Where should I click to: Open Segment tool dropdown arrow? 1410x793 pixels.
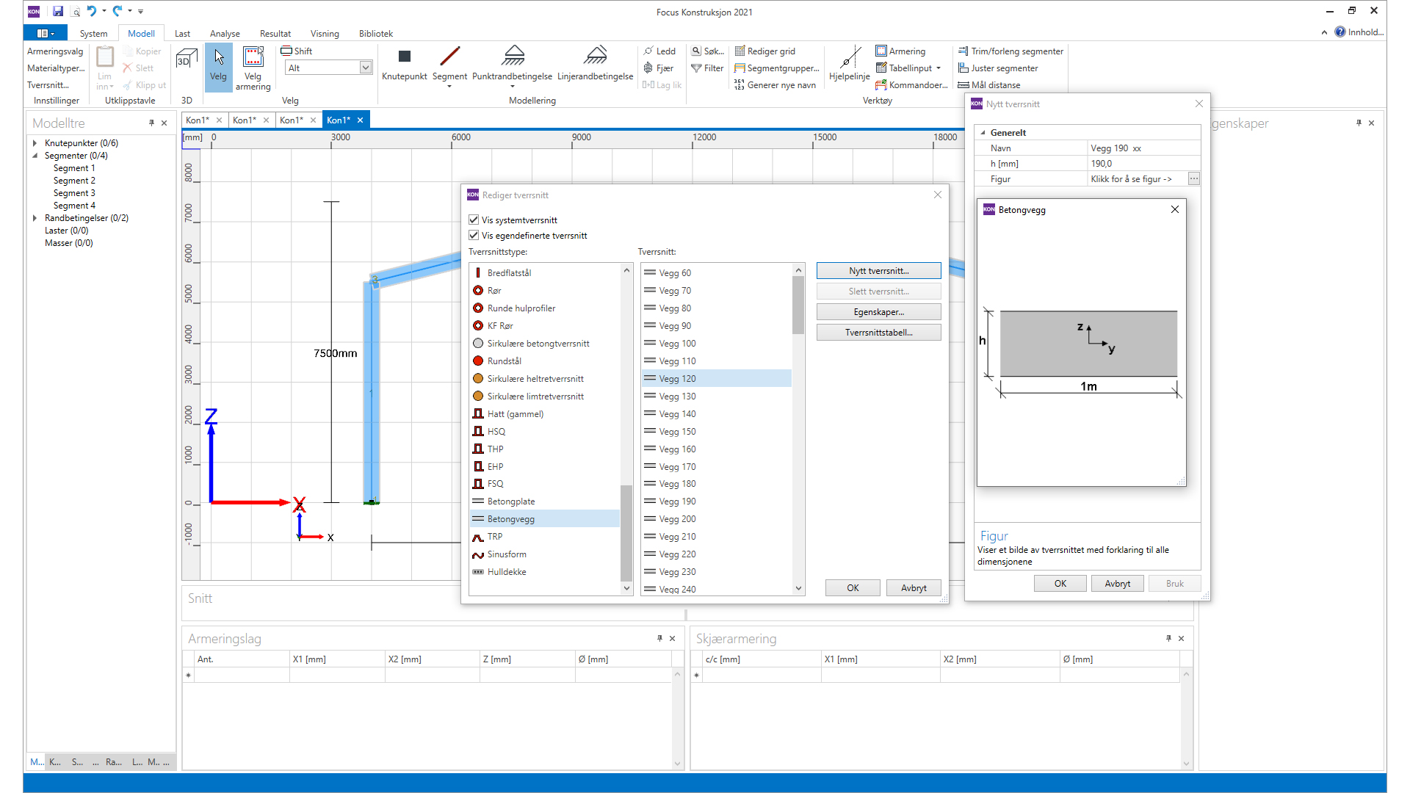(449, 87)
